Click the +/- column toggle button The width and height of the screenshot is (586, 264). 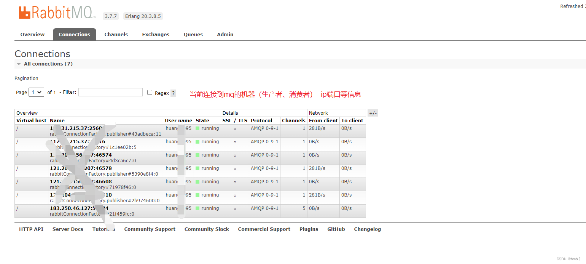373,113
